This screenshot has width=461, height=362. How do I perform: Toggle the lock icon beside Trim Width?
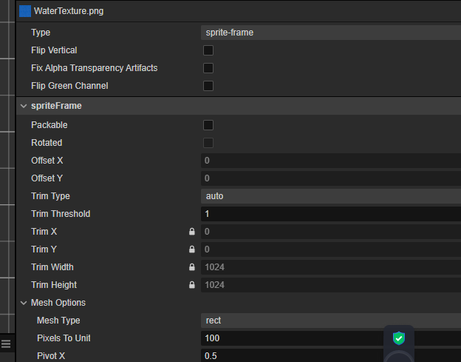(191, 267)
